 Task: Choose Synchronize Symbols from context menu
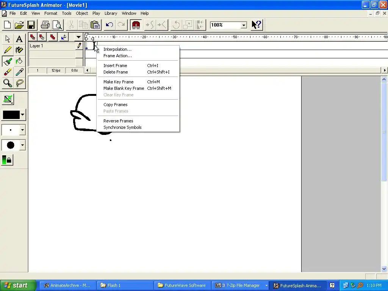click(x=138, y=127)
